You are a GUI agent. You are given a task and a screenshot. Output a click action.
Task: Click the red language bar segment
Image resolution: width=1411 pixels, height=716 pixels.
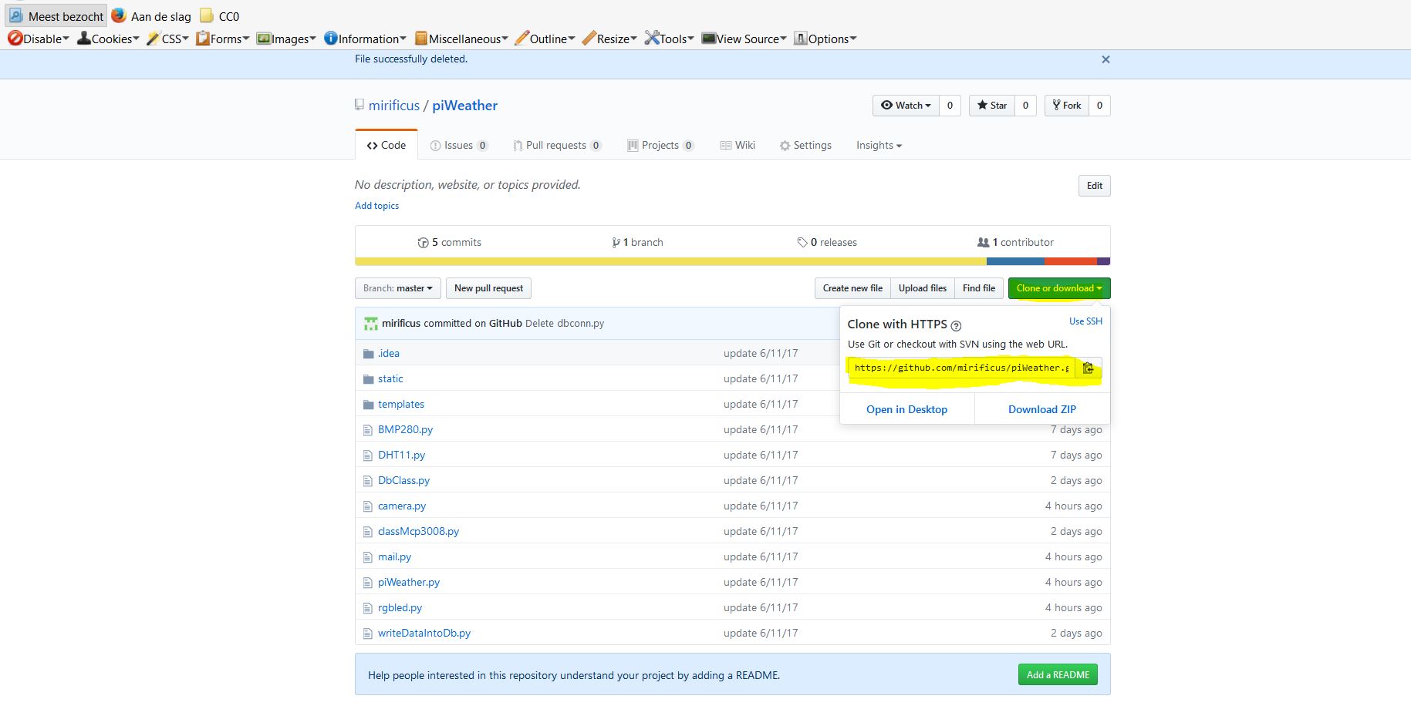coord(1071,261)
